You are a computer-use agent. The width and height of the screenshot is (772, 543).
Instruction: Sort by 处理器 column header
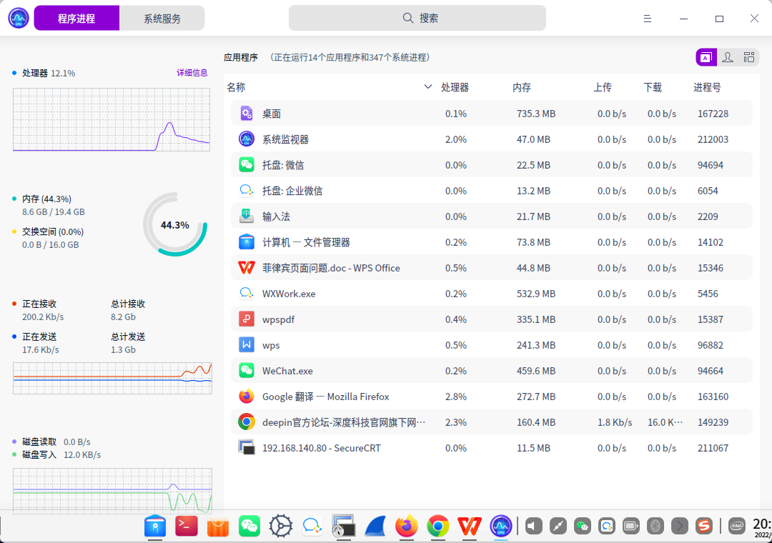tap(455, 87)
